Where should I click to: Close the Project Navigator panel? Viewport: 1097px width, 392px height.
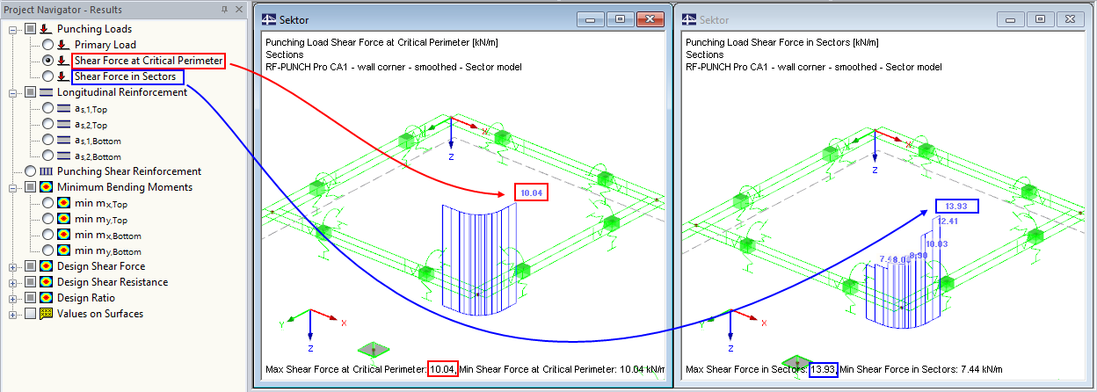(x=239, y=9)
